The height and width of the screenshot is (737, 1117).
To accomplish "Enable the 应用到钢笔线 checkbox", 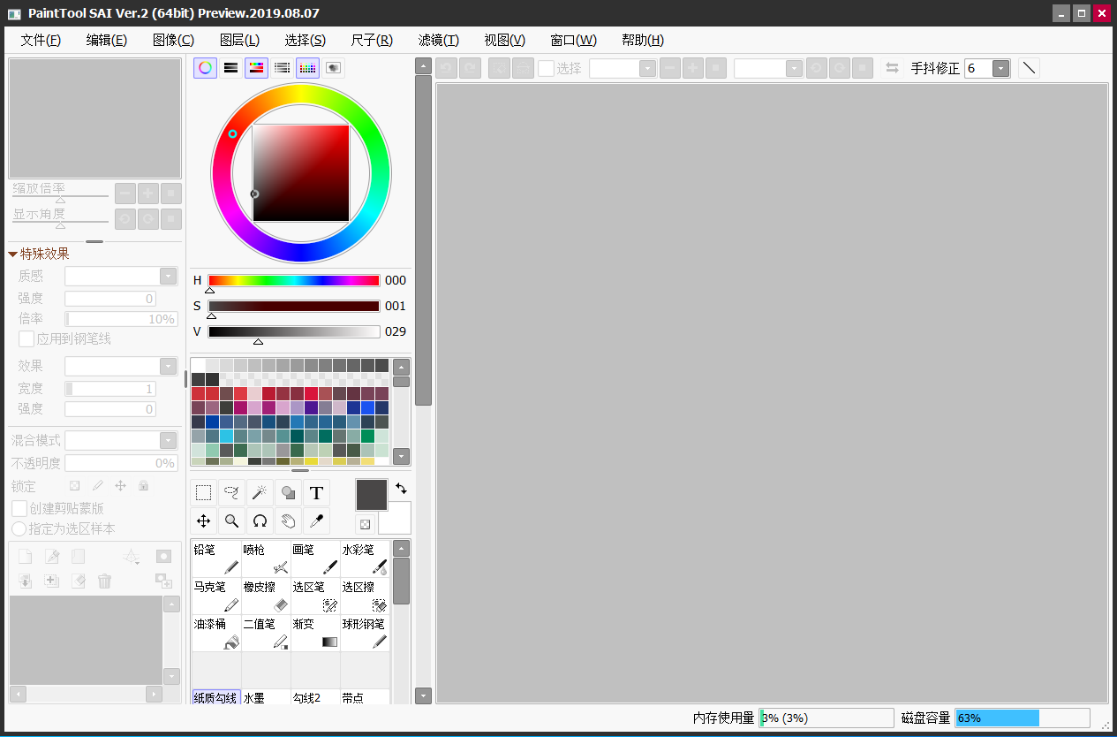I will [26, 338].
